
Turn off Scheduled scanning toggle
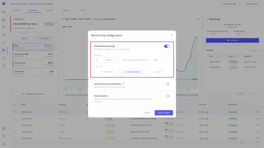(167, 46)
